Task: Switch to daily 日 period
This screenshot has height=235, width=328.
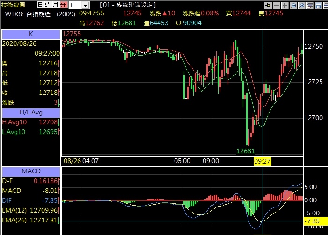Action: (x=40, y=5)
